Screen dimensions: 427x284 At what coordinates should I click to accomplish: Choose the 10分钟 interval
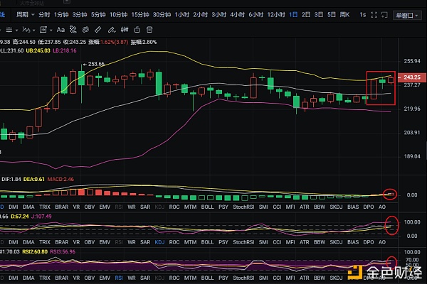pos(118,15)
